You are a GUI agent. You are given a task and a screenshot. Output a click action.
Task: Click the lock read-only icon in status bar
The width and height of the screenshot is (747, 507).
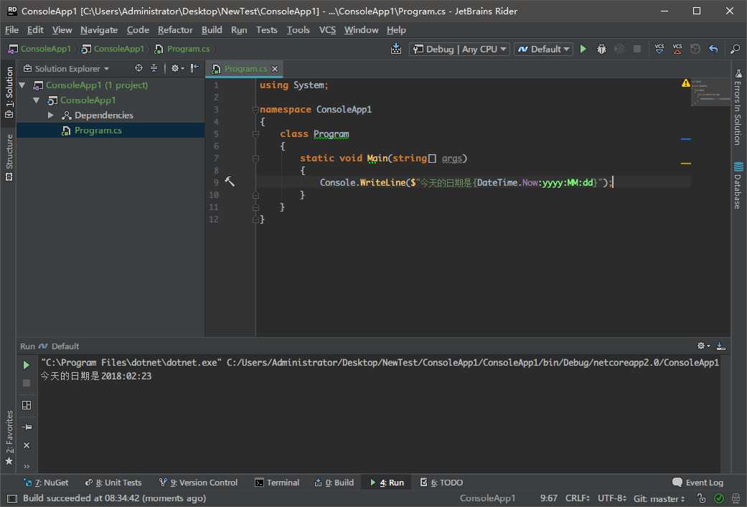701,498
